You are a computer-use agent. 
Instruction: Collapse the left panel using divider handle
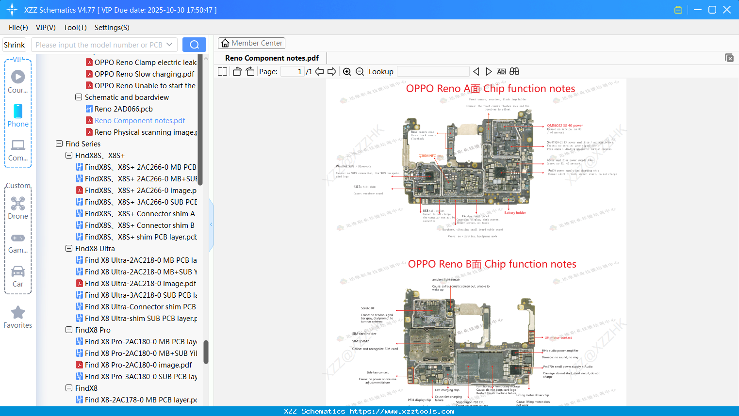[x=211, y=224]
